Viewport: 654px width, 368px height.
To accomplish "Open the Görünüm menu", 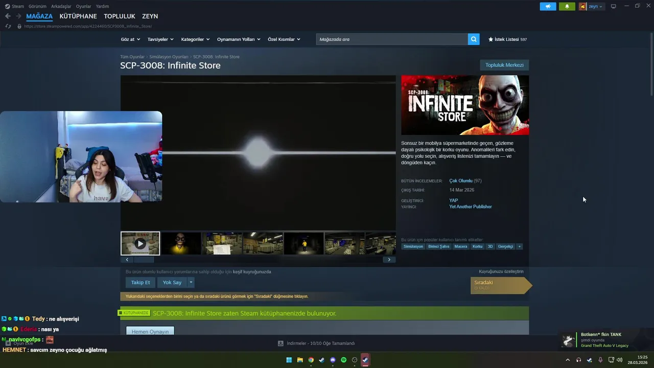I will point(37,7).
